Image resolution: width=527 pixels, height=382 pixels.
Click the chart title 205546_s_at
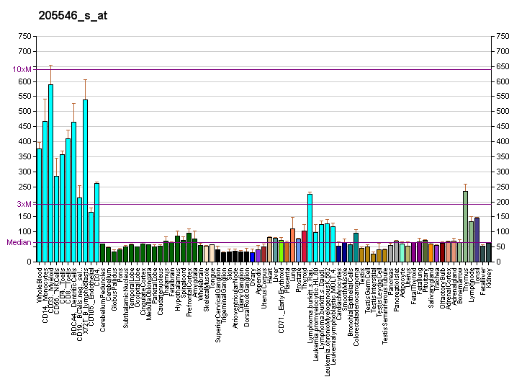coord(73,16)
